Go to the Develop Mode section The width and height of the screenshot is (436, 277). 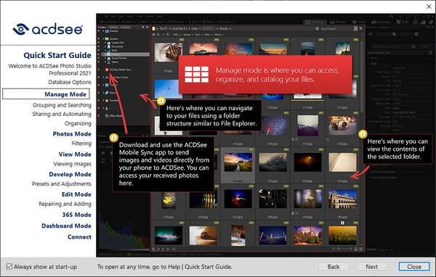[70, 174]
